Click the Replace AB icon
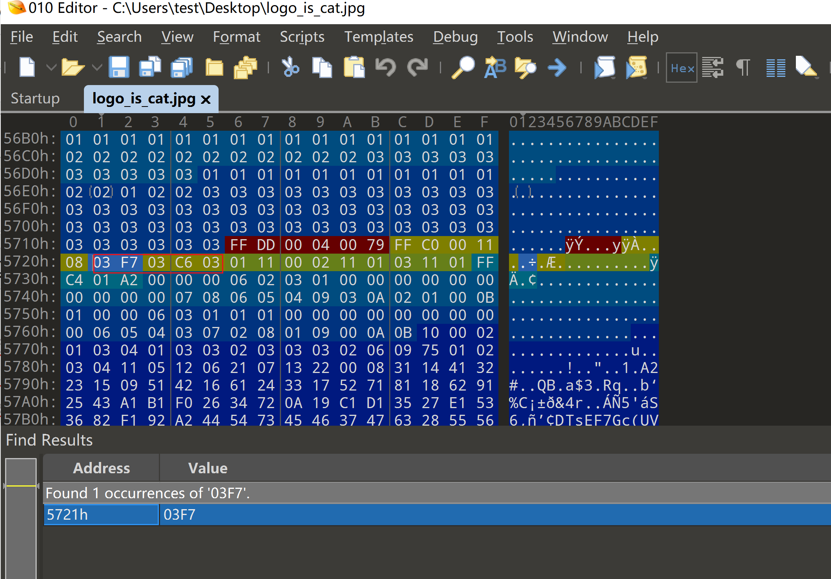This screenshot has width=831, height=579. tap(495, 67)
